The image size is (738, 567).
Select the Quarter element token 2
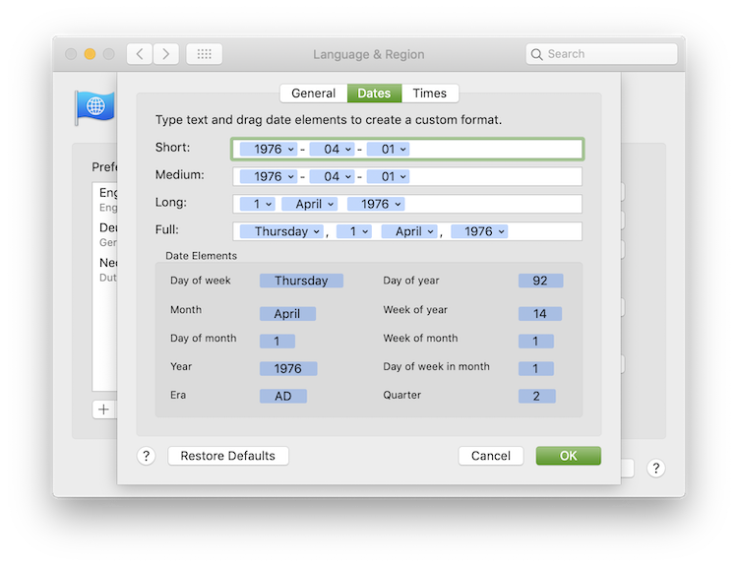(537, 396)
